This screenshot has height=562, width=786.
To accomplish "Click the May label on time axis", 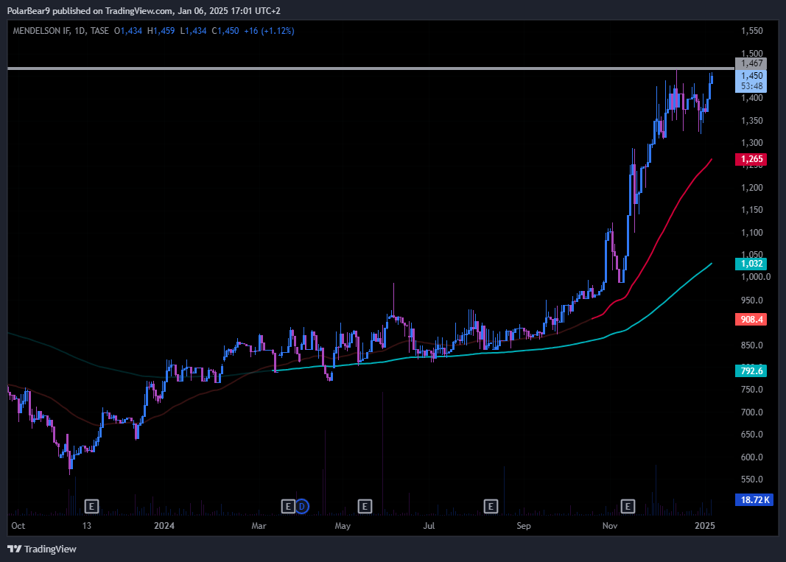I will (x=343, y=525).
